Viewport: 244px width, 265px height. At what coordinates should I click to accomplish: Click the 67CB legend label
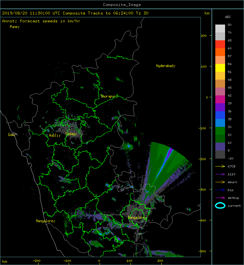[x=231, y=166]
